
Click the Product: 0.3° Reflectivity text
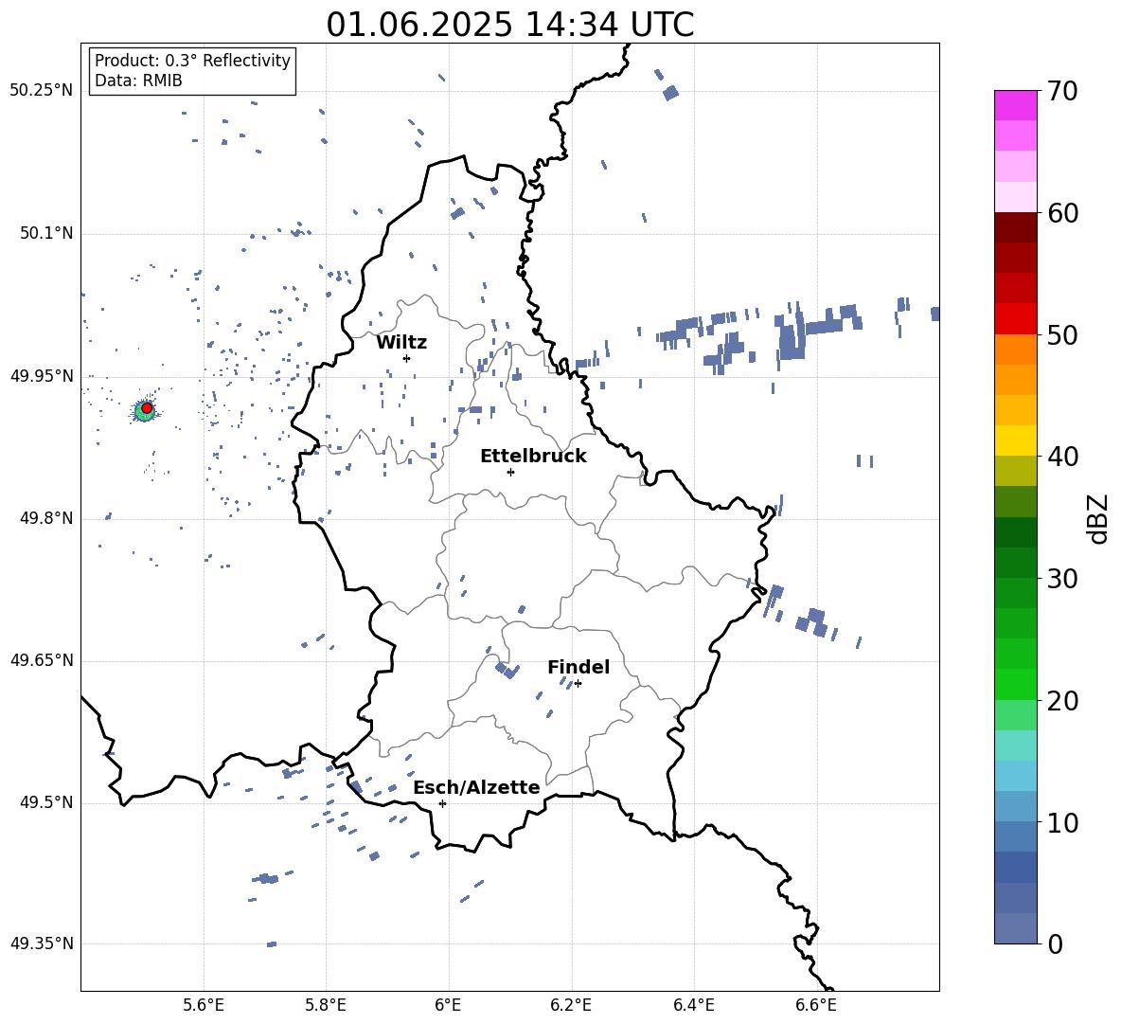pyautogui.click(x=192, y=61)
